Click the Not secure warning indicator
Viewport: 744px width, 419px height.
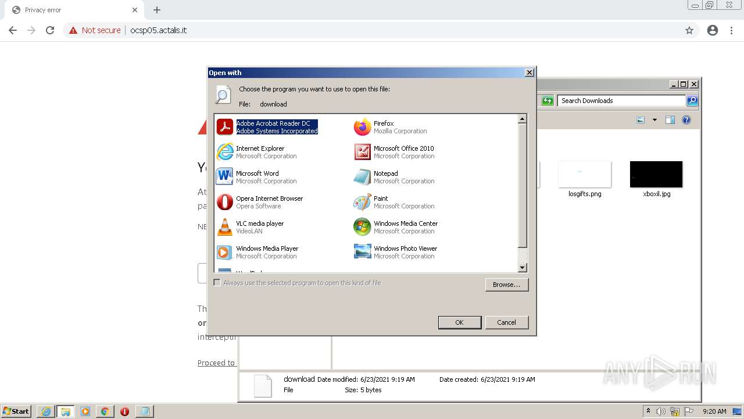click(x=95, y=30)
